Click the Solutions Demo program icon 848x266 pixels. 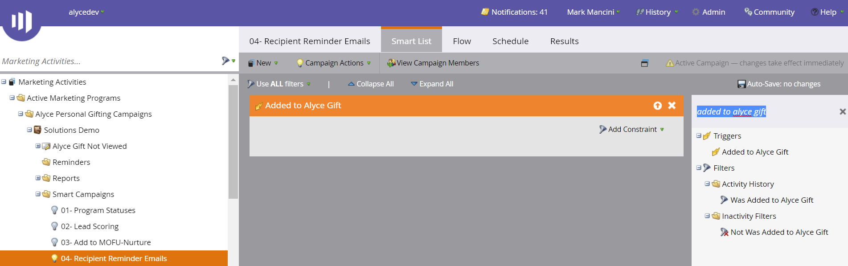point(38,130)
